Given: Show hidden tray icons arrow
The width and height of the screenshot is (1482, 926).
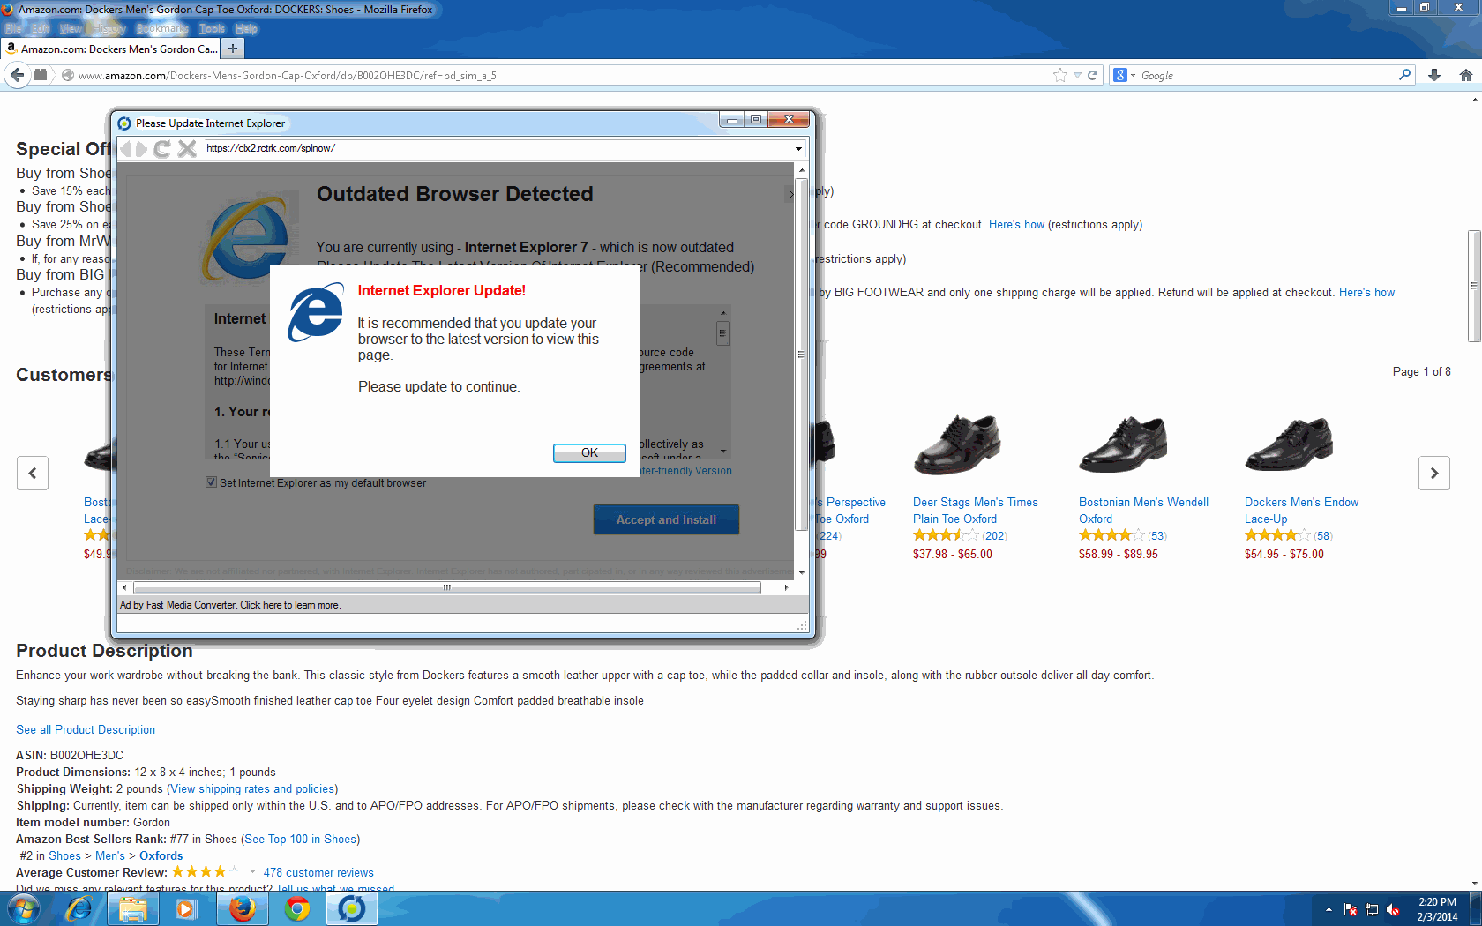Looking at the screenshot, I should coord(1329,909).
